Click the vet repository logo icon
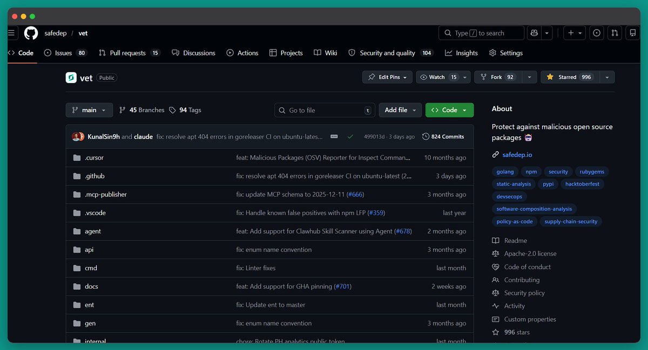648x350 pixels. (71, 78)
